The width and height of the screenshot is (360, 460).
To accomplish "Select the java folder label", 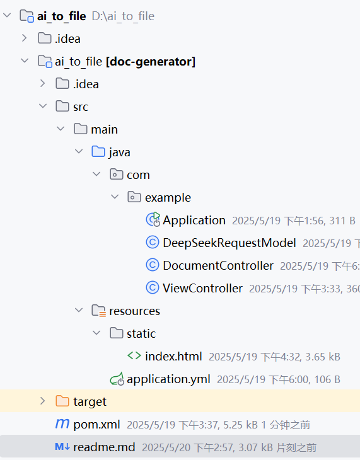I will [x=120, y=152].
